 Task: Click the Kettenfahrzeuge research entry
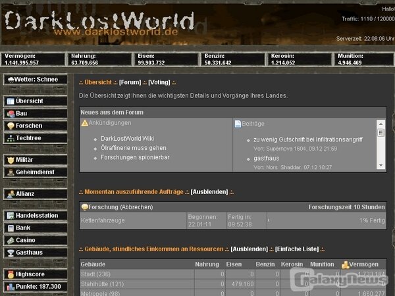[103, 220]
